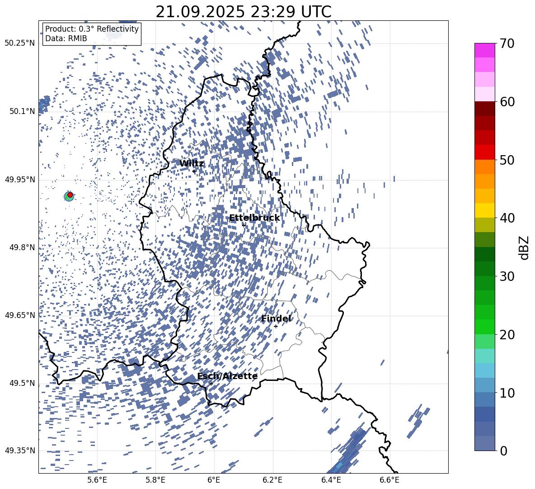Image resolution: width=535 pixels, height=489 pixels.
Task: Click the title timestamp 21.09.2025 23:29 UTC
Action: 244,12
